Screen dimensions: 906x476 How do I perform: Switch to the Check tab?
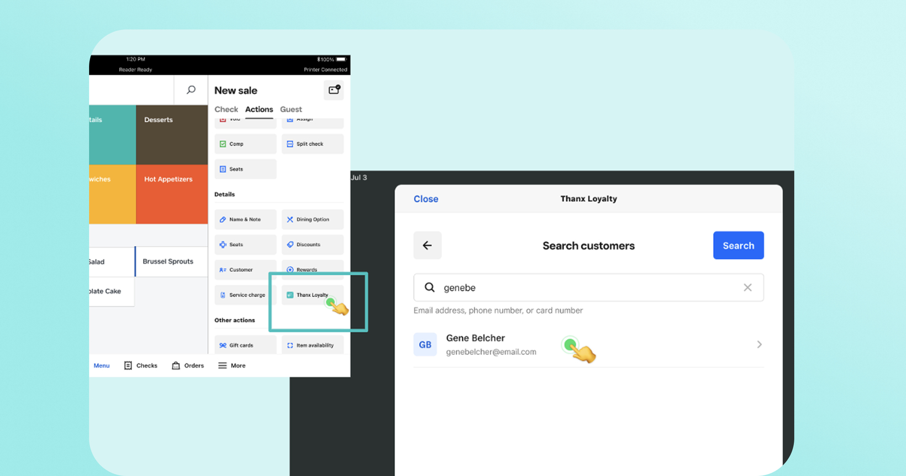pyautogui.click(x=226, y=109)
